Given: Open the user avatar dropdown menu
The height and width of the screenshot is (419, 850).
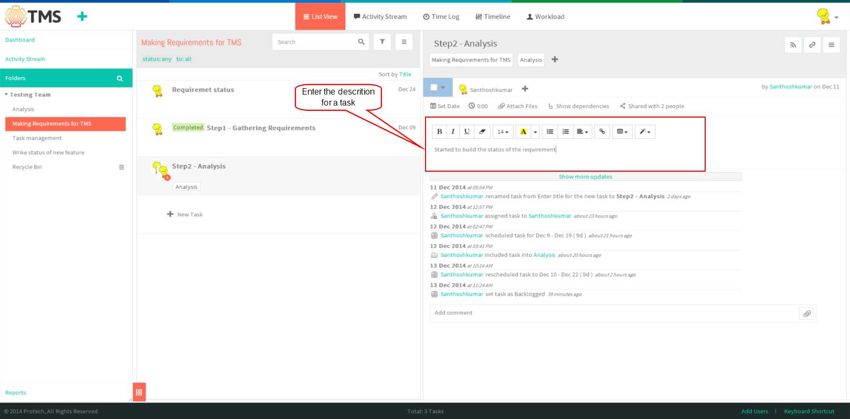Looking at the screenshot, I should click(x=827, y=17).
